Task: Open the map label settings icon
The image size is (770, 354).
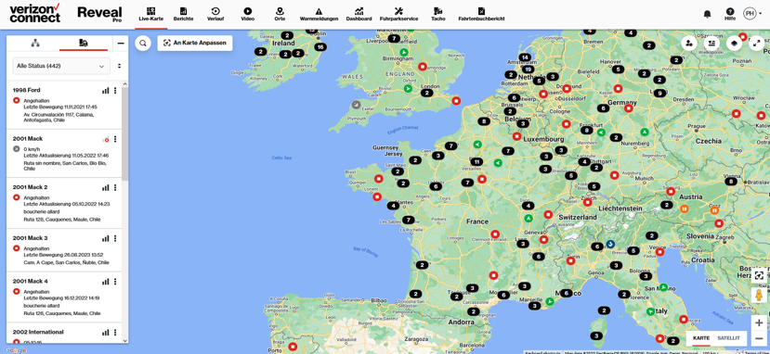Action: click(711, 43)
